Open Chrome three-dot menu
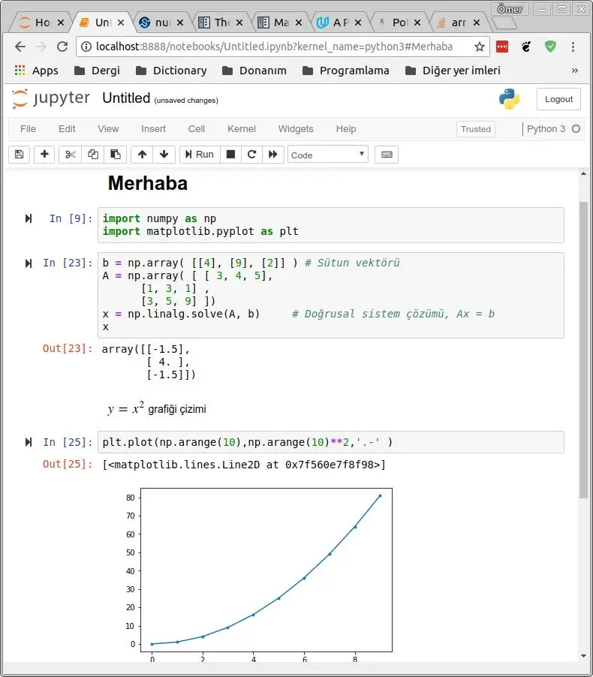This screenshot has height=677, width=593. (x=573, y=47)
